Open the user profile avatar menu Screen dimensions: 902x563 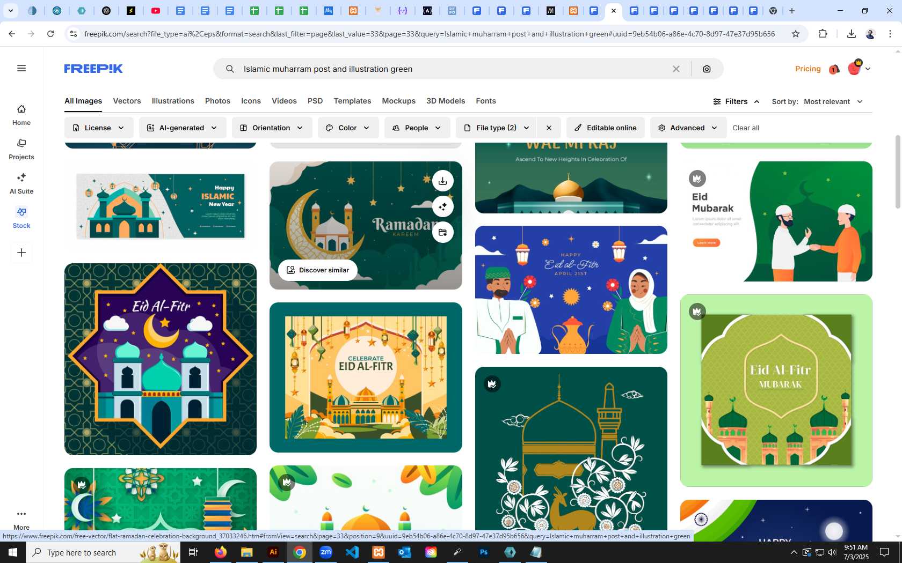click(x=859, y=68)
